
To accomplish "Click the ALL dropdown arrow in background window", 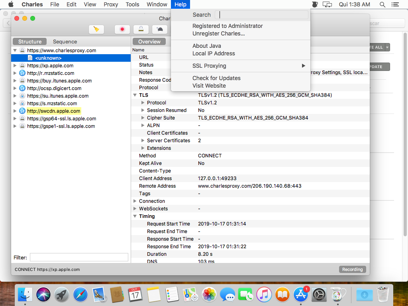I will (387, 47).
